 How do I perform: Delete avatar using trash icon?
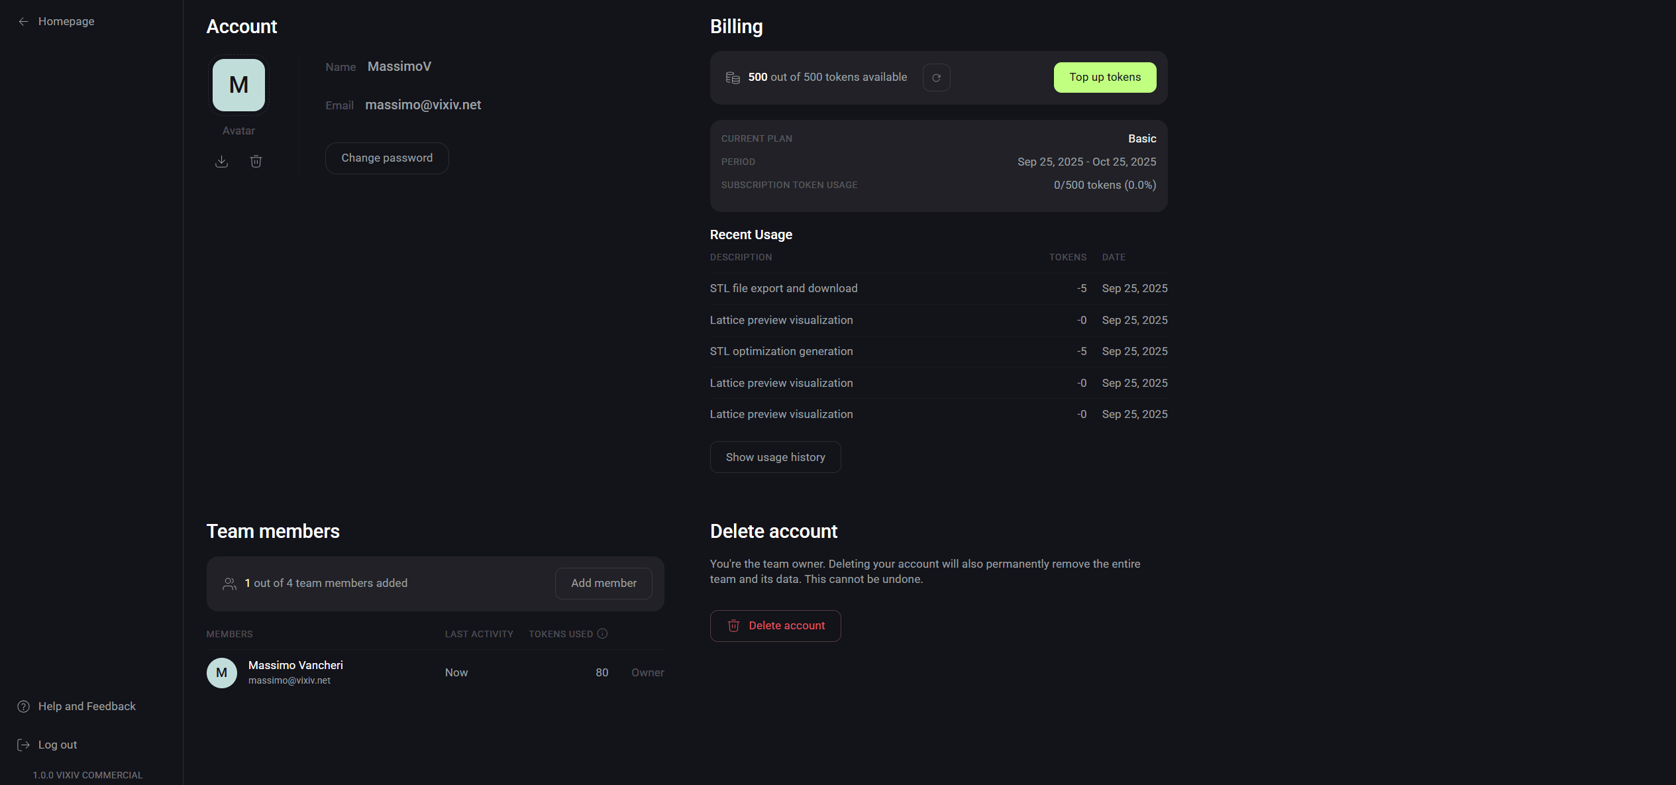coord(256,162)
